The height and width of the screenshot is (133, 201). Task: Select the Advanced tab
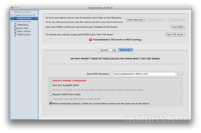125,50
